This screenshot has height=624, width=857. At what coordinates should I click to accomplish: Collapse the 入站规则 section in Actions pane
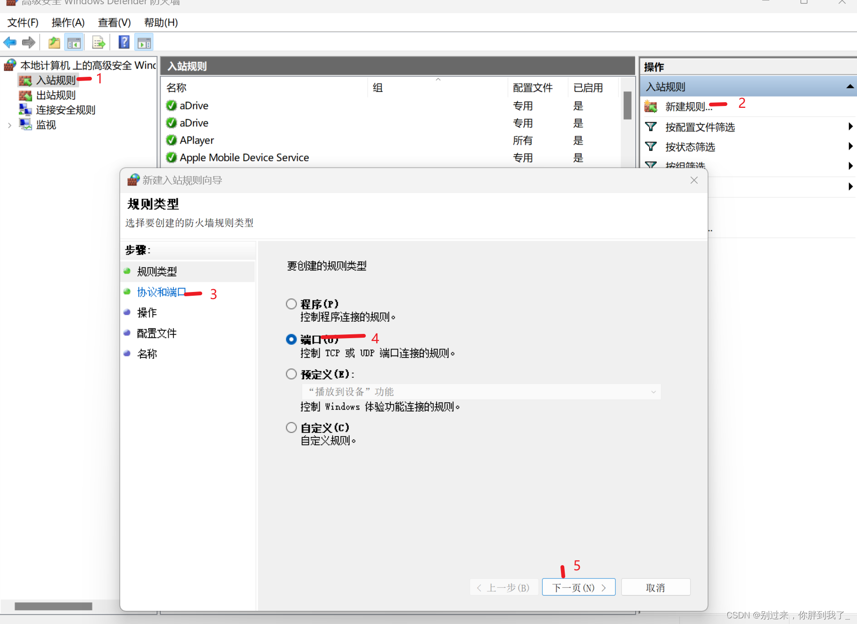pyautogui.click(x=850, y=87)
